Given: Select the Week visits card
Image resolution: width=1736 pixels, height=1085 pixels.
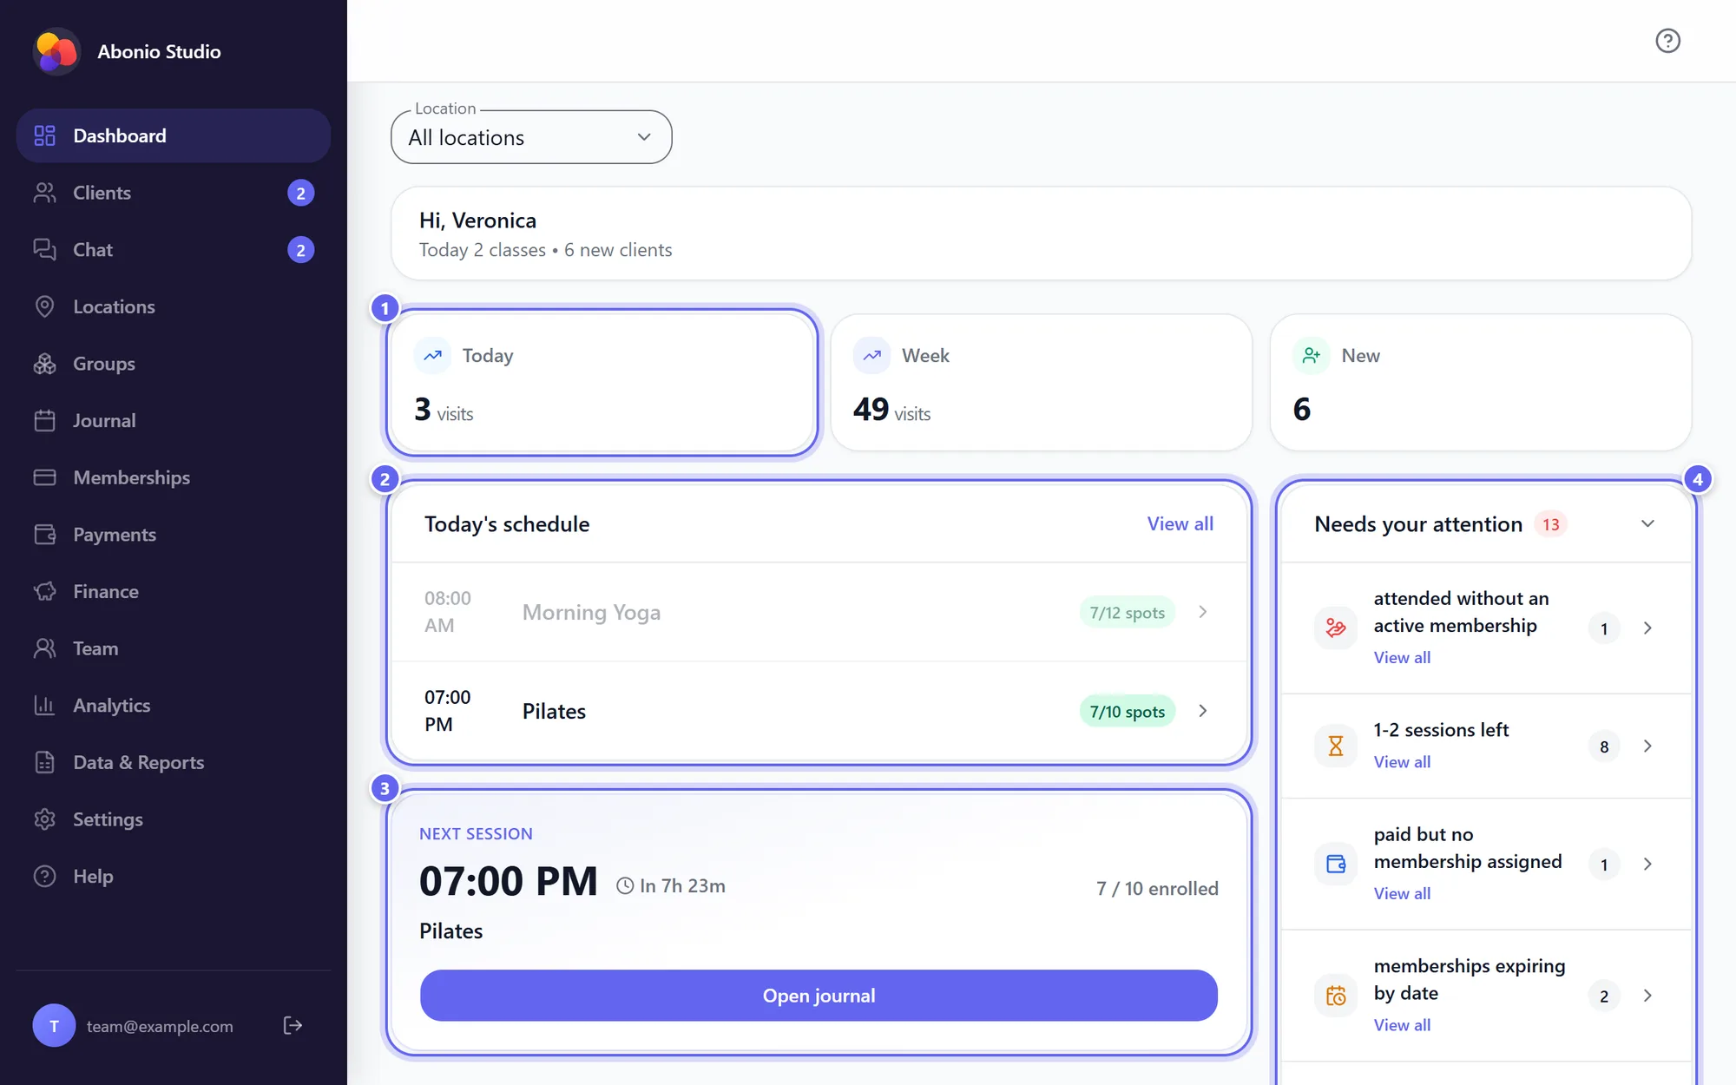Looking at the screenshot, I should pyautogui.click(x=1042, y=382).
